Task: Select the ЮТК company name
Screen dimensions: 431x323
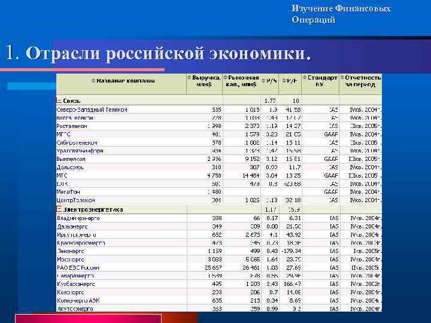Action: tap(62, 184)
